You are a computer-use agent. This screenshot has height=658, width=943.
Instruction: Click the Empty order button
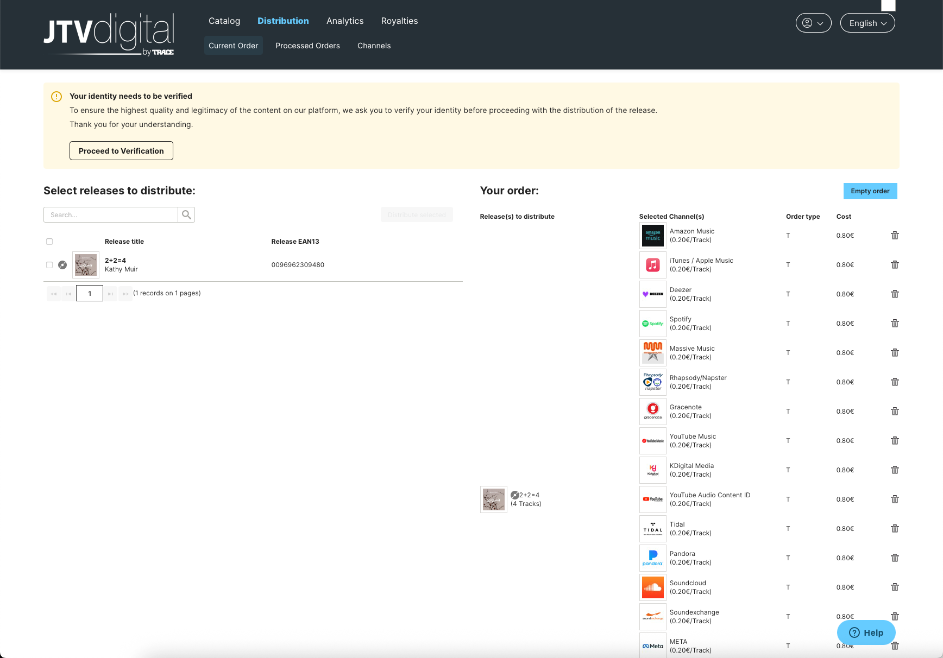pyautogui.click(x=870, y=191)
